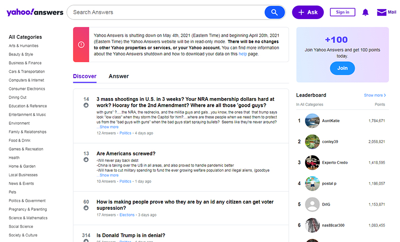Open the Cars & Transportation category

pos(27,72)
